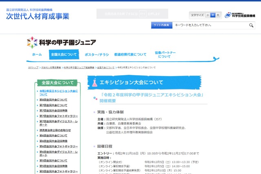Screen dimensions: 261x174
Task: Click the サイト内検索 button
Action: [x=161, y=25]
